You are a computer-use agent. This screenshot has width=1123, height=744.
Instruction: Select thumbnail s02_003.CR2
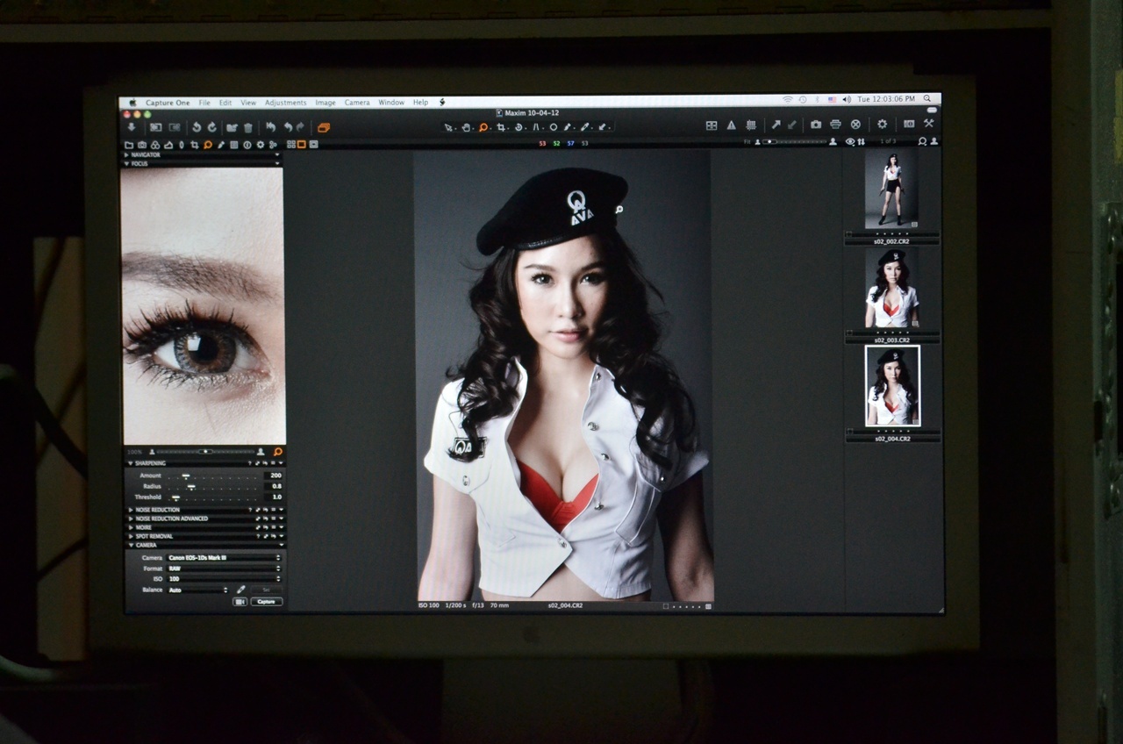click(x=891, y=289)
